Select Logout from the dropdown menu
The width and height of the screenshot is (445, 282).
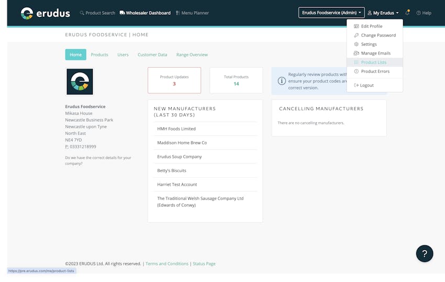coord(375,85)
